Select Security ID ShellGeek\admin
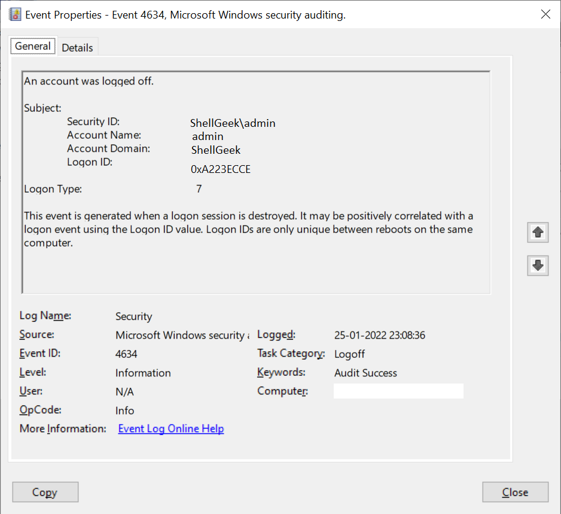 pyautogui.click(x=233, y=123)
